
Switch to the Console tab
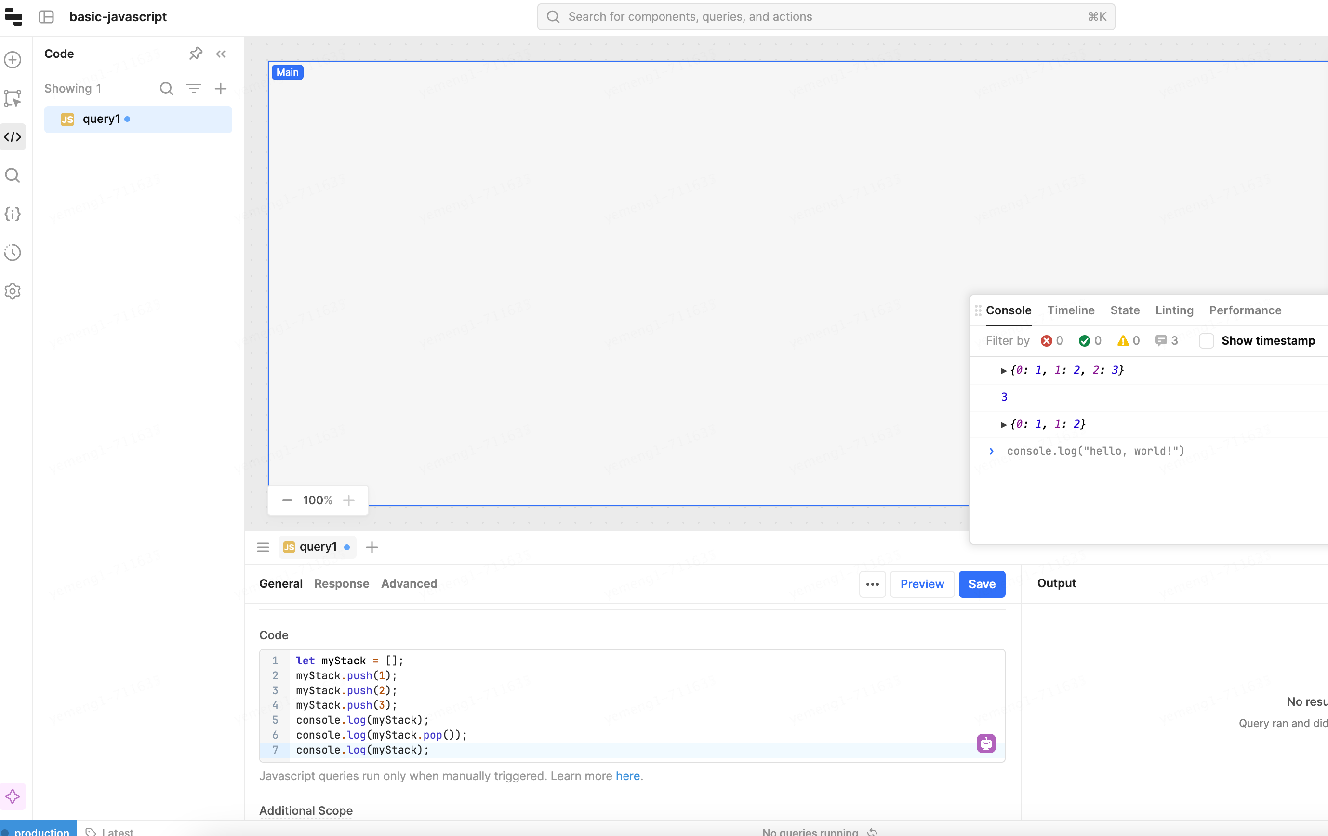(x=1009, y=310)
